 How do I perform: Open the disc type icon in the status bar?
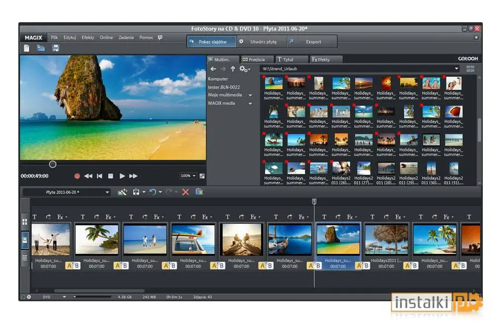click(29, 297)
